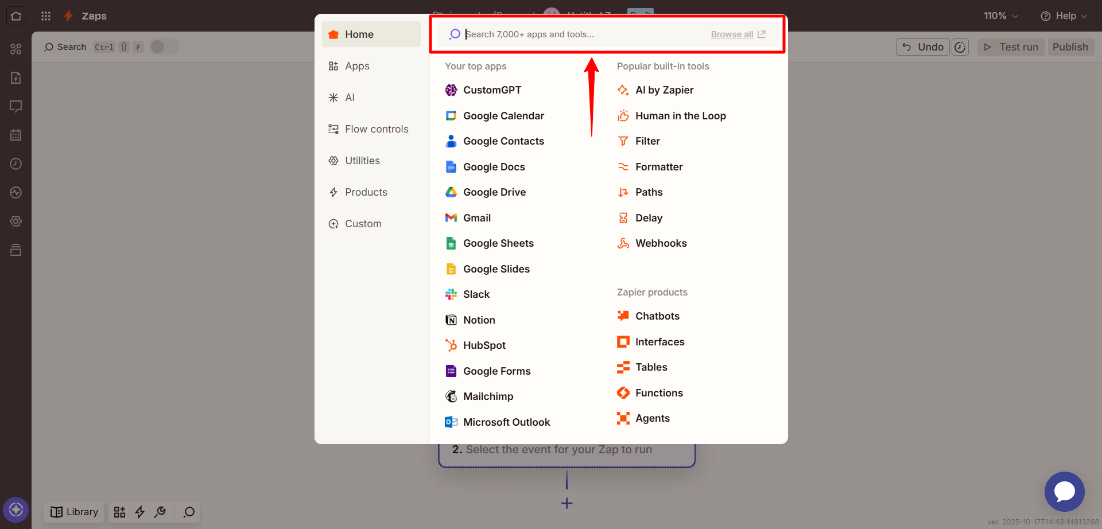Expand the Help dropdown
The height and width of the screenshot is (529, 1102).
click(1064, 16)
